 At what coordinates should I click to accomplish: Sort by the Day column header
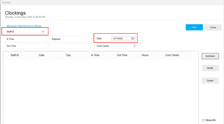(x=70, y=55)
